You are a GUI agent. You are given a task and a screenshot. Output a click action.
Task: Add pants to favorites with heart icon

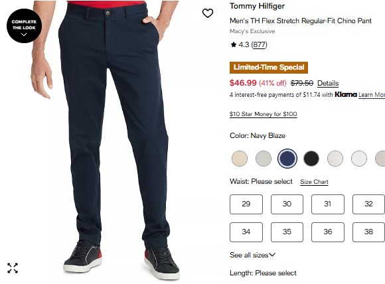(x=208, y=13)
